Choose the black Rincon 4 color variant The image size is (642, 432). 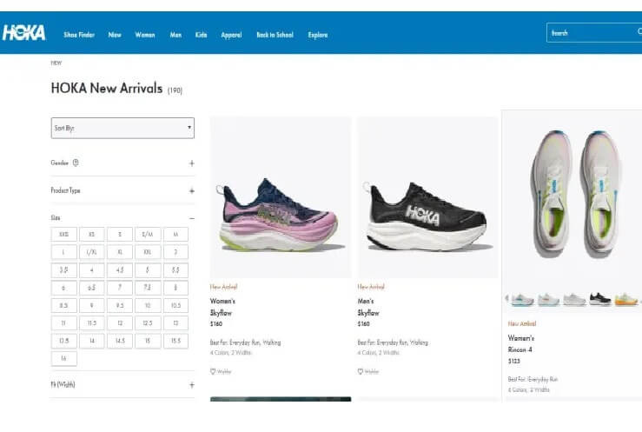click(x=599, y=299)
